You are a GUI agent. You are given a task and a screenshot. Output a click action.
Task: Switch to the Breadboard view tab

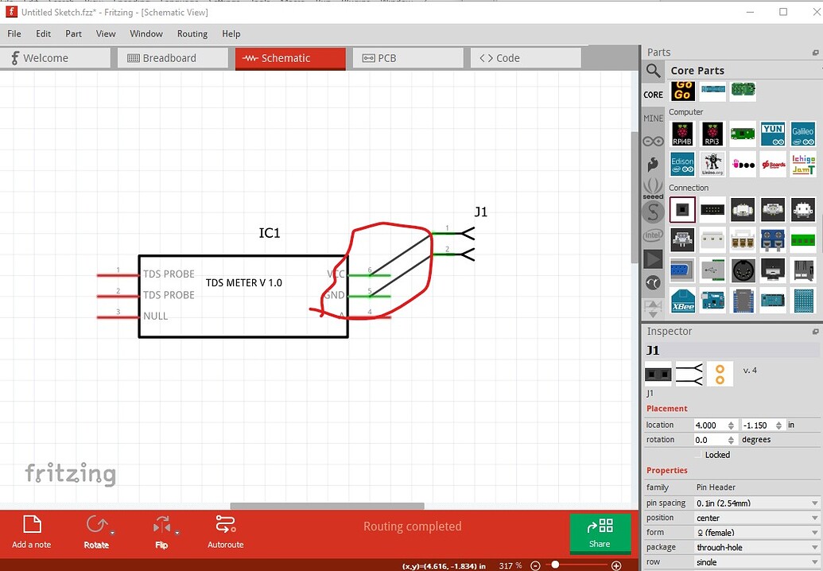coord(173,58)
